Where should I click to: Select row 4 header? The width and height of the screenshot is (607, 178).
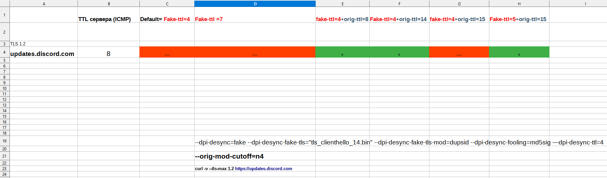(5, 52)
